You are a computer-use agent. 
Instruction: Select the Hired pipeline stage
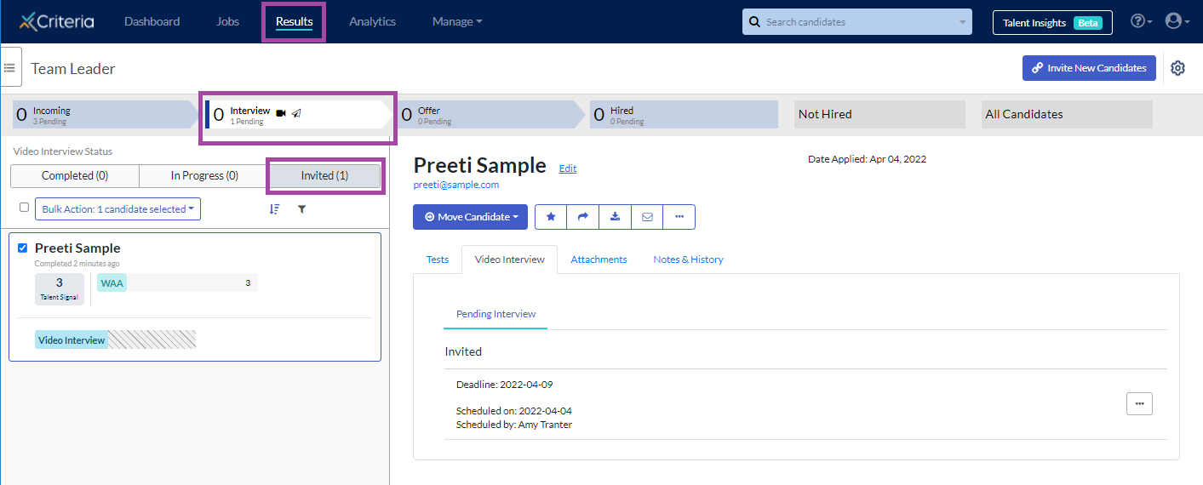point(684,115)
